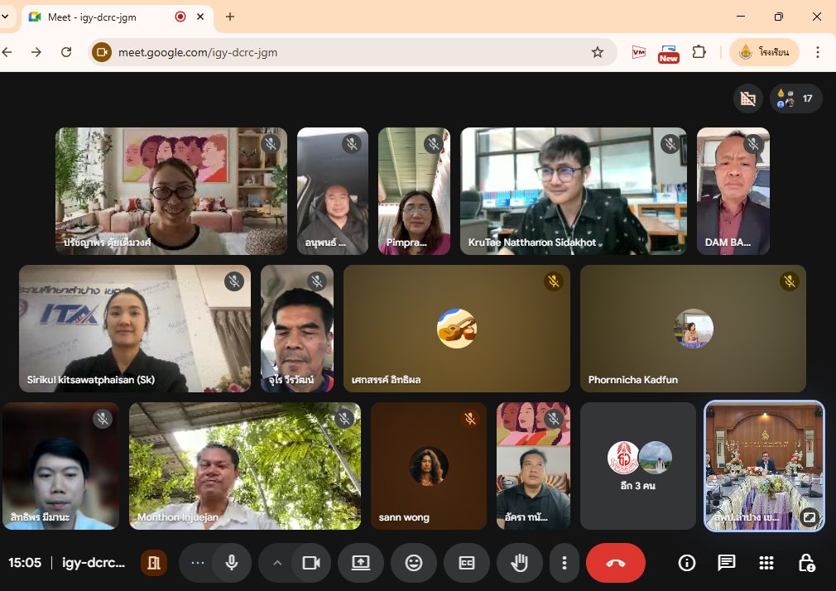Open host controls lock icon
836x591 pixels.
[x=805, y=563]
